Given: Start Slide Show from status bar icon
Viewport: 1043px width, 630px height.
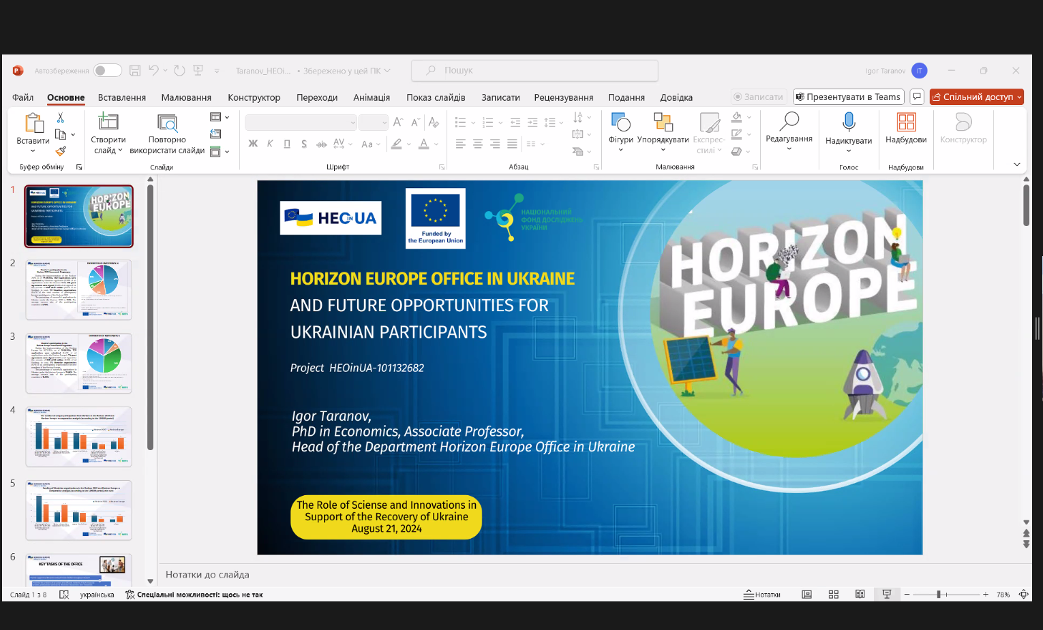Looking at the screenshot, I should [x=887, y=595].
